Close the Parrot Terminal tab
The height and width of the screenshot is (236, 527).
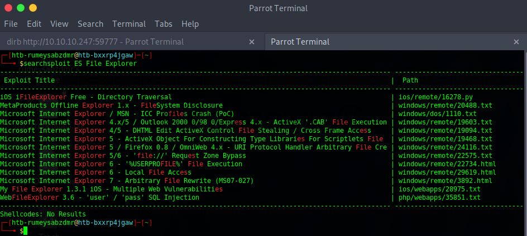click(516, 42)
